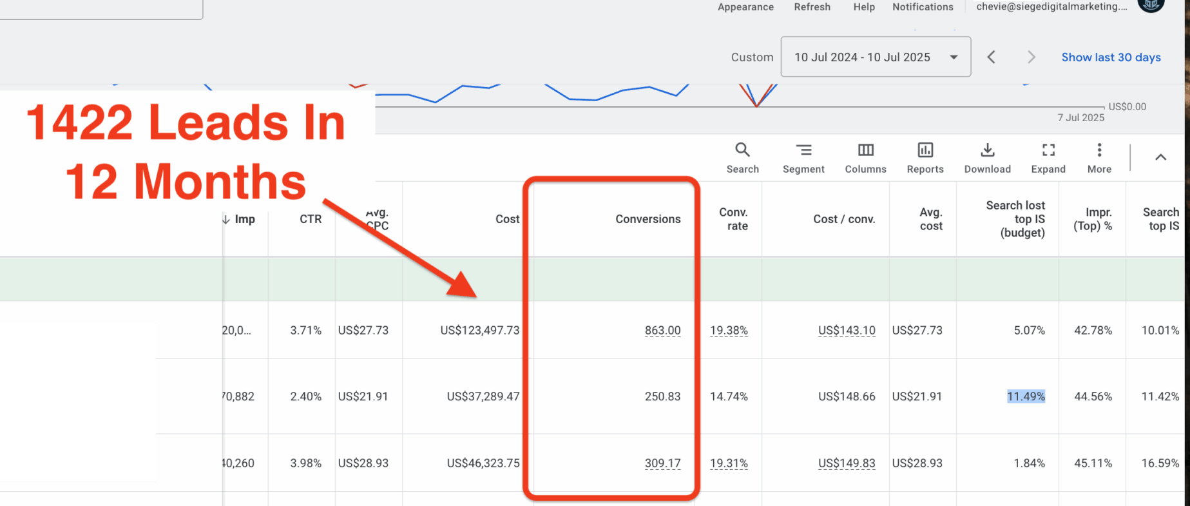
Task: Go to next date range arrow
Action: pos(1031,57)
